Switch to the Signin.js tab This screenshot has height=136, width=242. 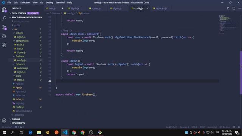pos(76,8)
